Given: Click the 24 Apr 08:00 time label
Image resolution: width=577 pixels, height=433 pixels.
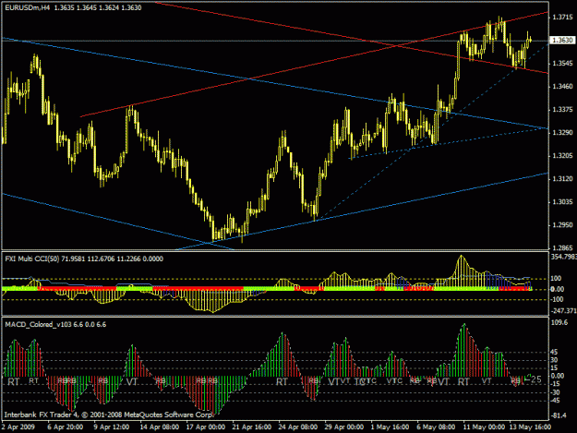Looking at the screenshot, I should (x=298, y=427).
